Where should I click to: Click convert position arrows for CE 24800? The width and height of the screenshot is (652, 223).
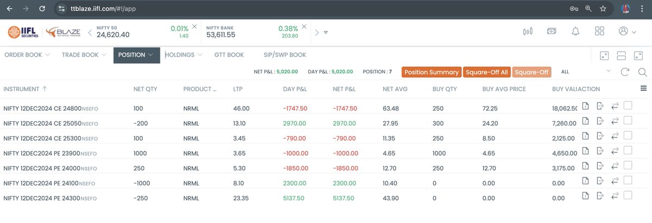(x=615, y=106)
